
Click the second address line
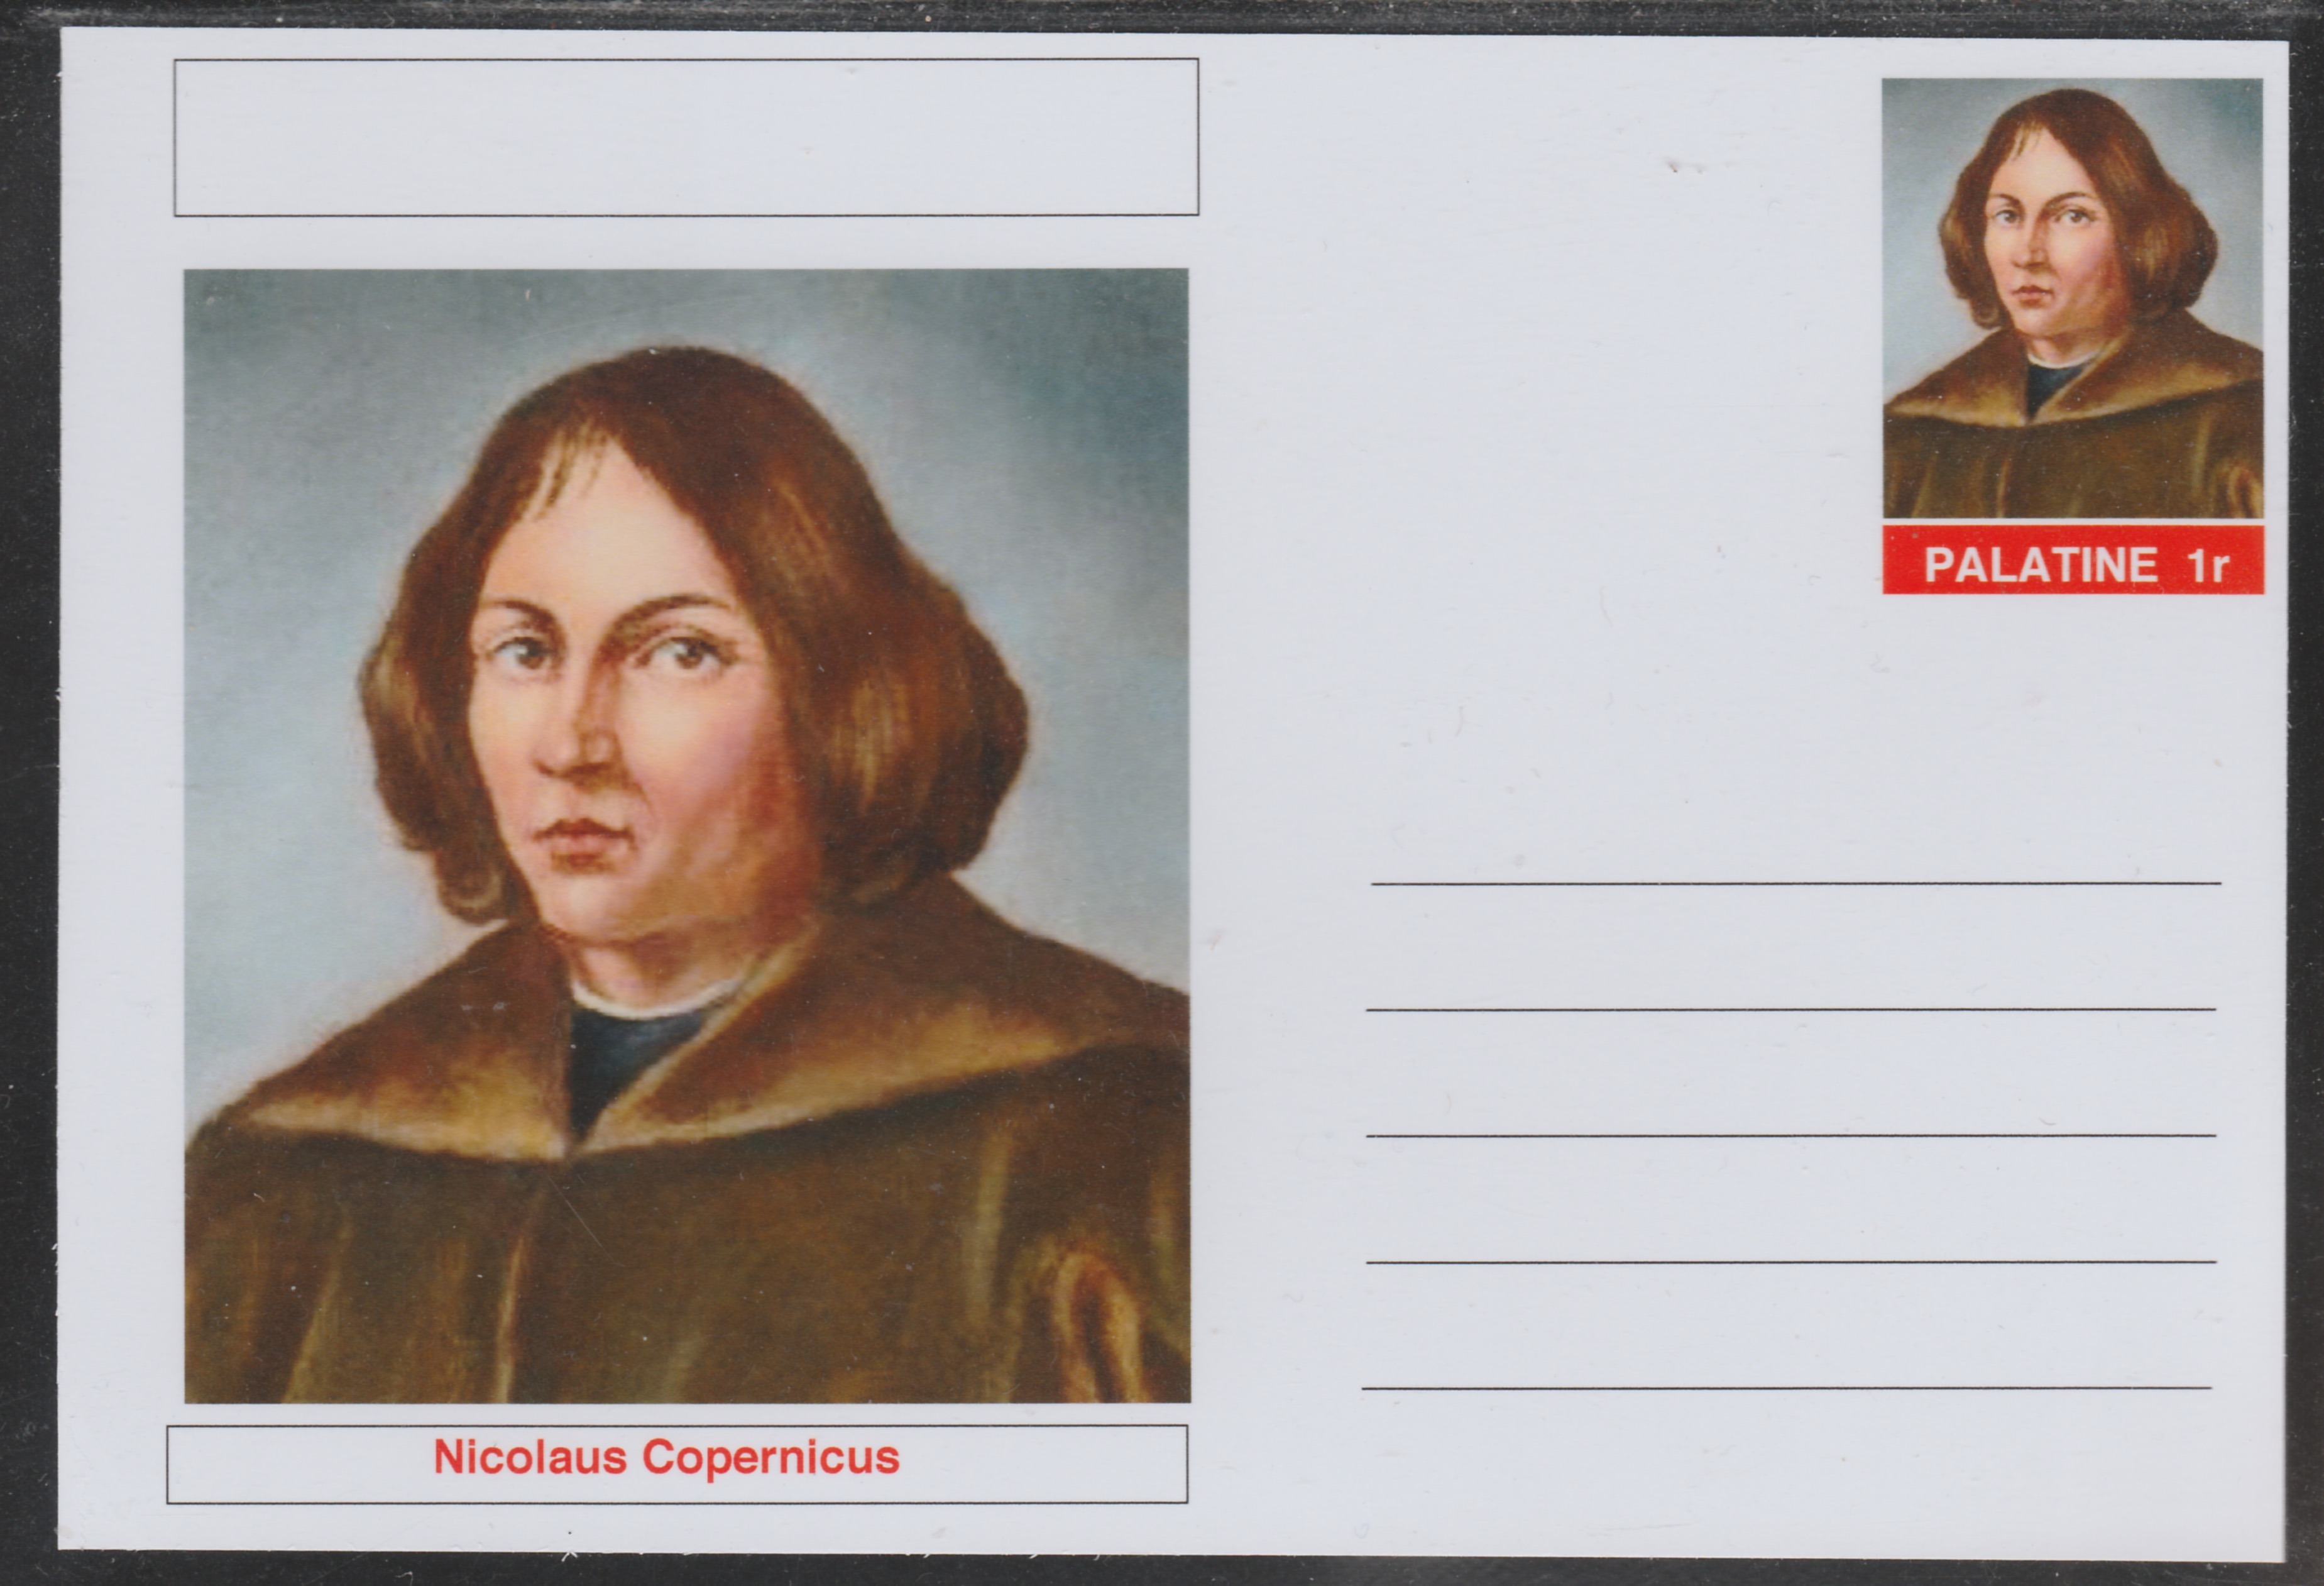coord(1791,1010)
